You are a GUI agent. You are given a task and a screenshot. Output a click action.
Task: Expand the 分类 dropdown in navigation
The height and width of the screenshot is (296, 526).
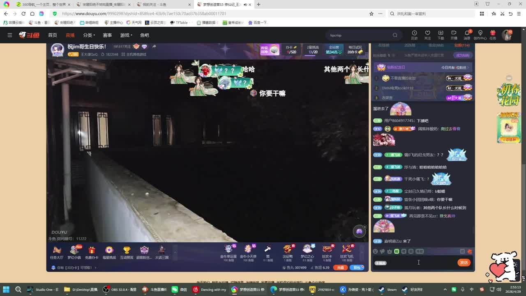pyautogui.click(x=89, y=35)
